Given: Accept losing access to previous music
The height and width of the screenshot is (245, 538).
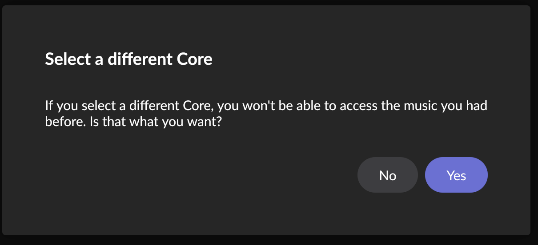Looking at the screenshot, I should click(456, 175).
